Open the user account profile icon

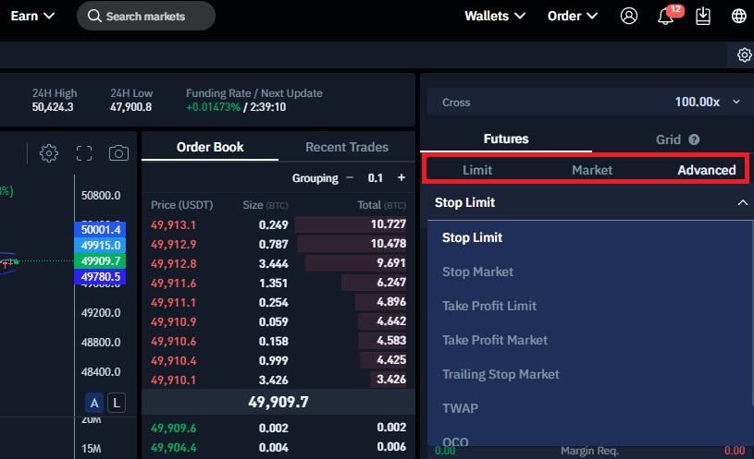click(628, 16)
